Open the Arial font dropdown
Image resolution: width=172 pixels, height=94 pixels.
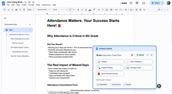58,10
